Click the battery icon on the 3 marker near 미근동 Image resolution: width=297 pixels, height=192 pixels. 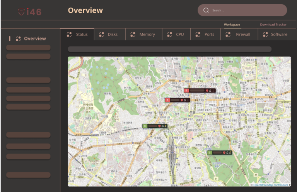point(166,126)
